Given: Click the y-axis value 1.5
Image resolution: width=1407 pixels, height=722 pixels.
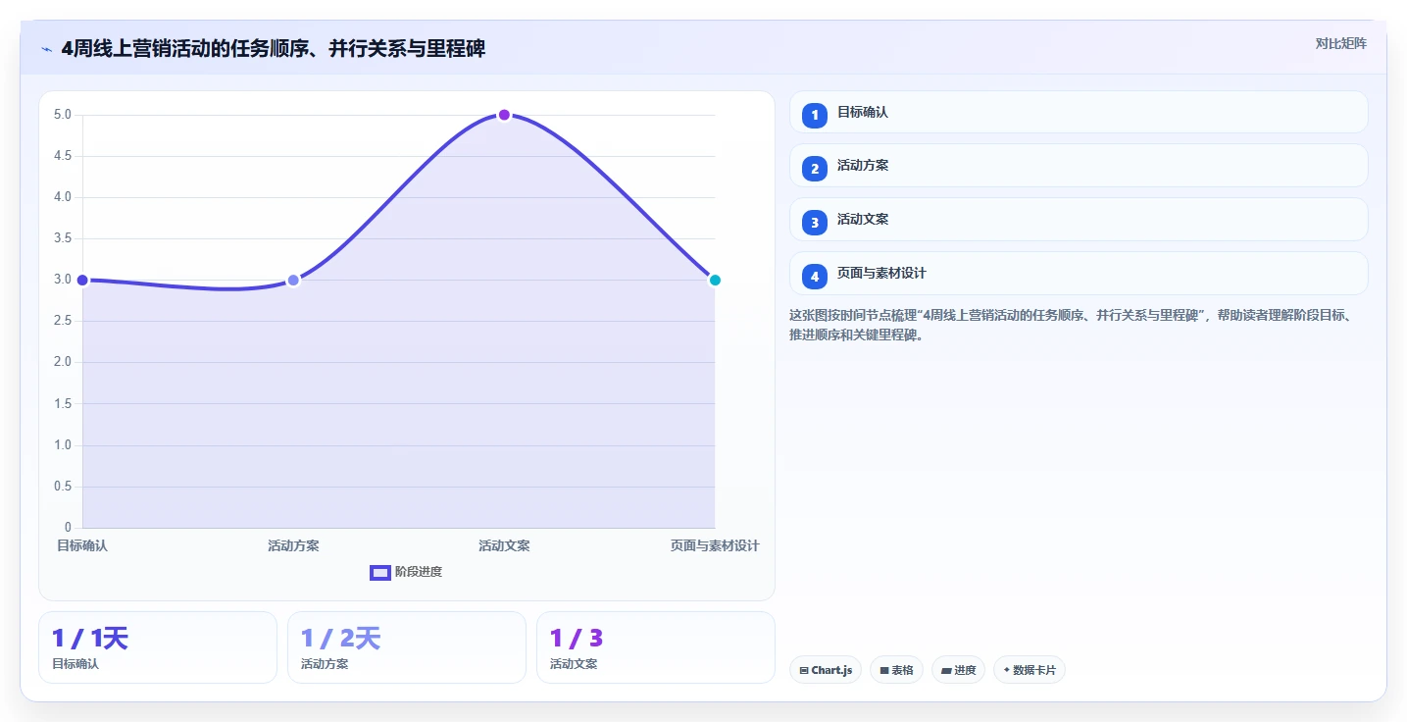Looking at the screenshot, I should [x=63, y=404].
